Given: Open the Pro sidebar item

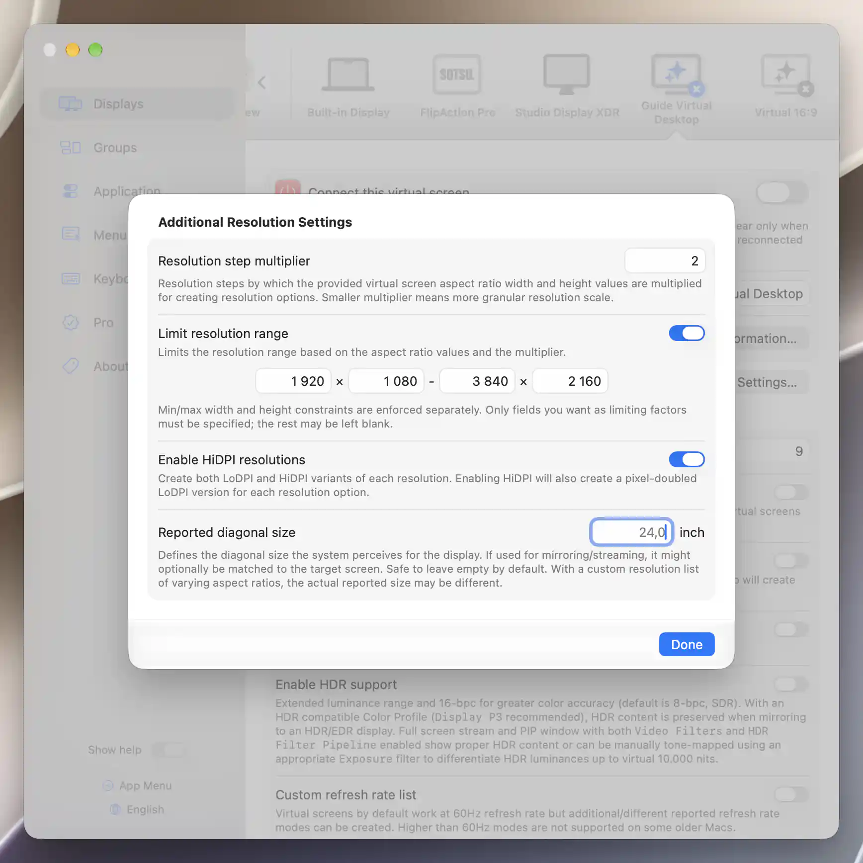Looking at the screenshot, I should coord(136,323).
